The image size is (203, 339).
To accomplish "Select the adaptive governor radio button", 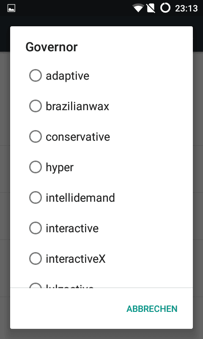I will click(36, 75).
